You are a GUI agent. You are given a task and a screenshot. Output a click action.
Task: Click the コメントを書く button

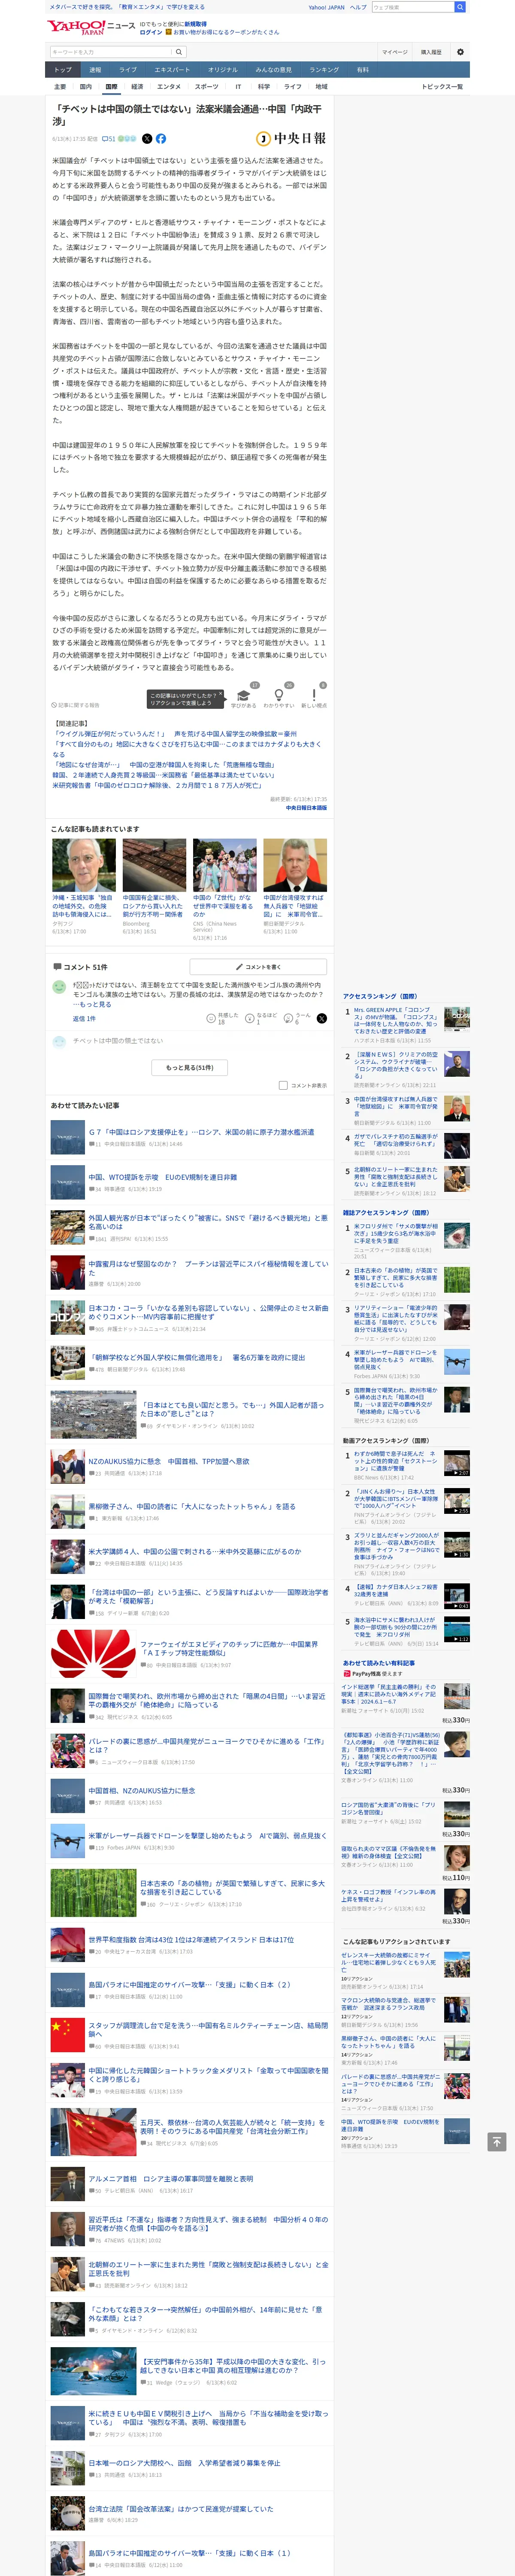click(258, 967)
